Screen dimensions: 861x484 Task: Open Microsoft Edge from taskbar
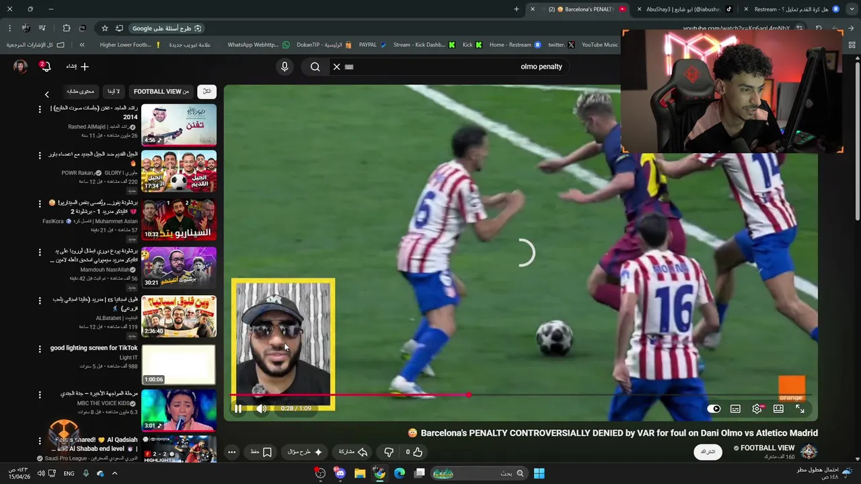click(x=400, y=473)
